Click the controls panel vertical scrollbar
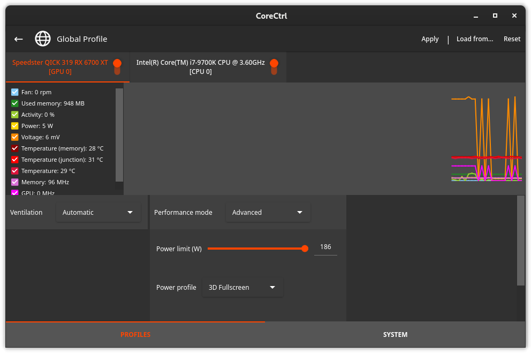 coord(521,241)
